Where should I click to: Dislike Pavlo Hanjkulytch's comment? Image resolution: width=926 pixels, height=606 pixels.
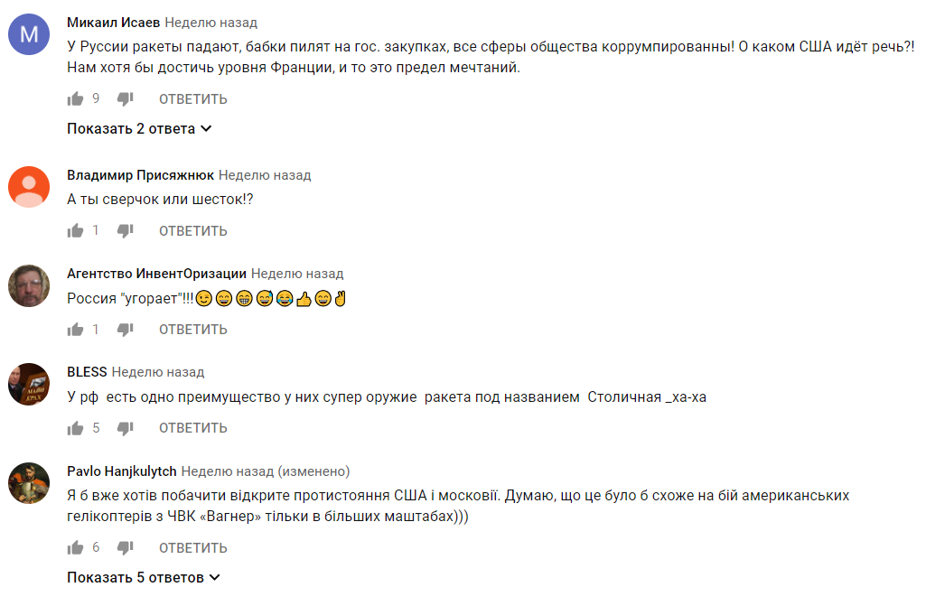click(x=126, y=547)
